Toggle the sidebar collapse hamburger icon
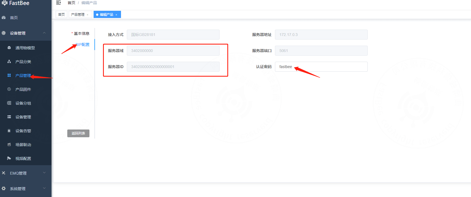 (x=58, y=3)
